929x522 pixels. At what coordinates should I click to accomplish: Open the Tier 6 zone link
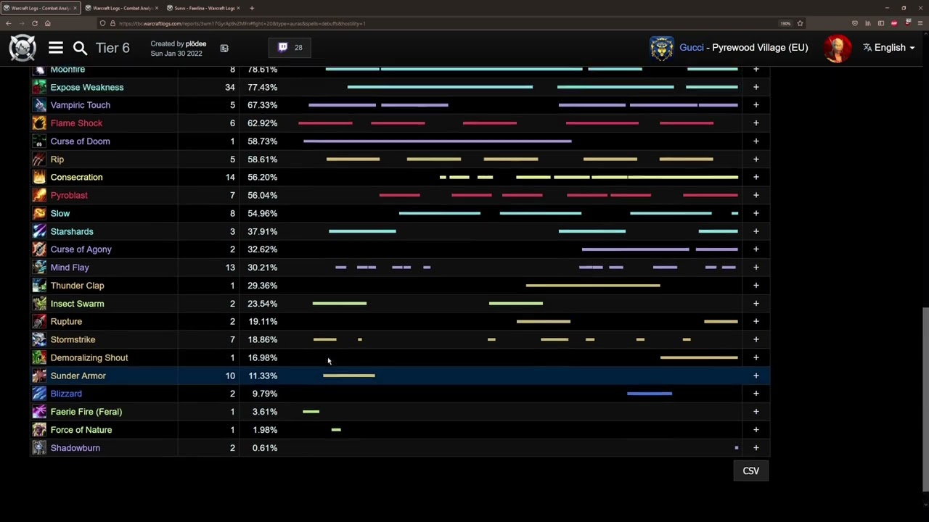coord(112,48)
